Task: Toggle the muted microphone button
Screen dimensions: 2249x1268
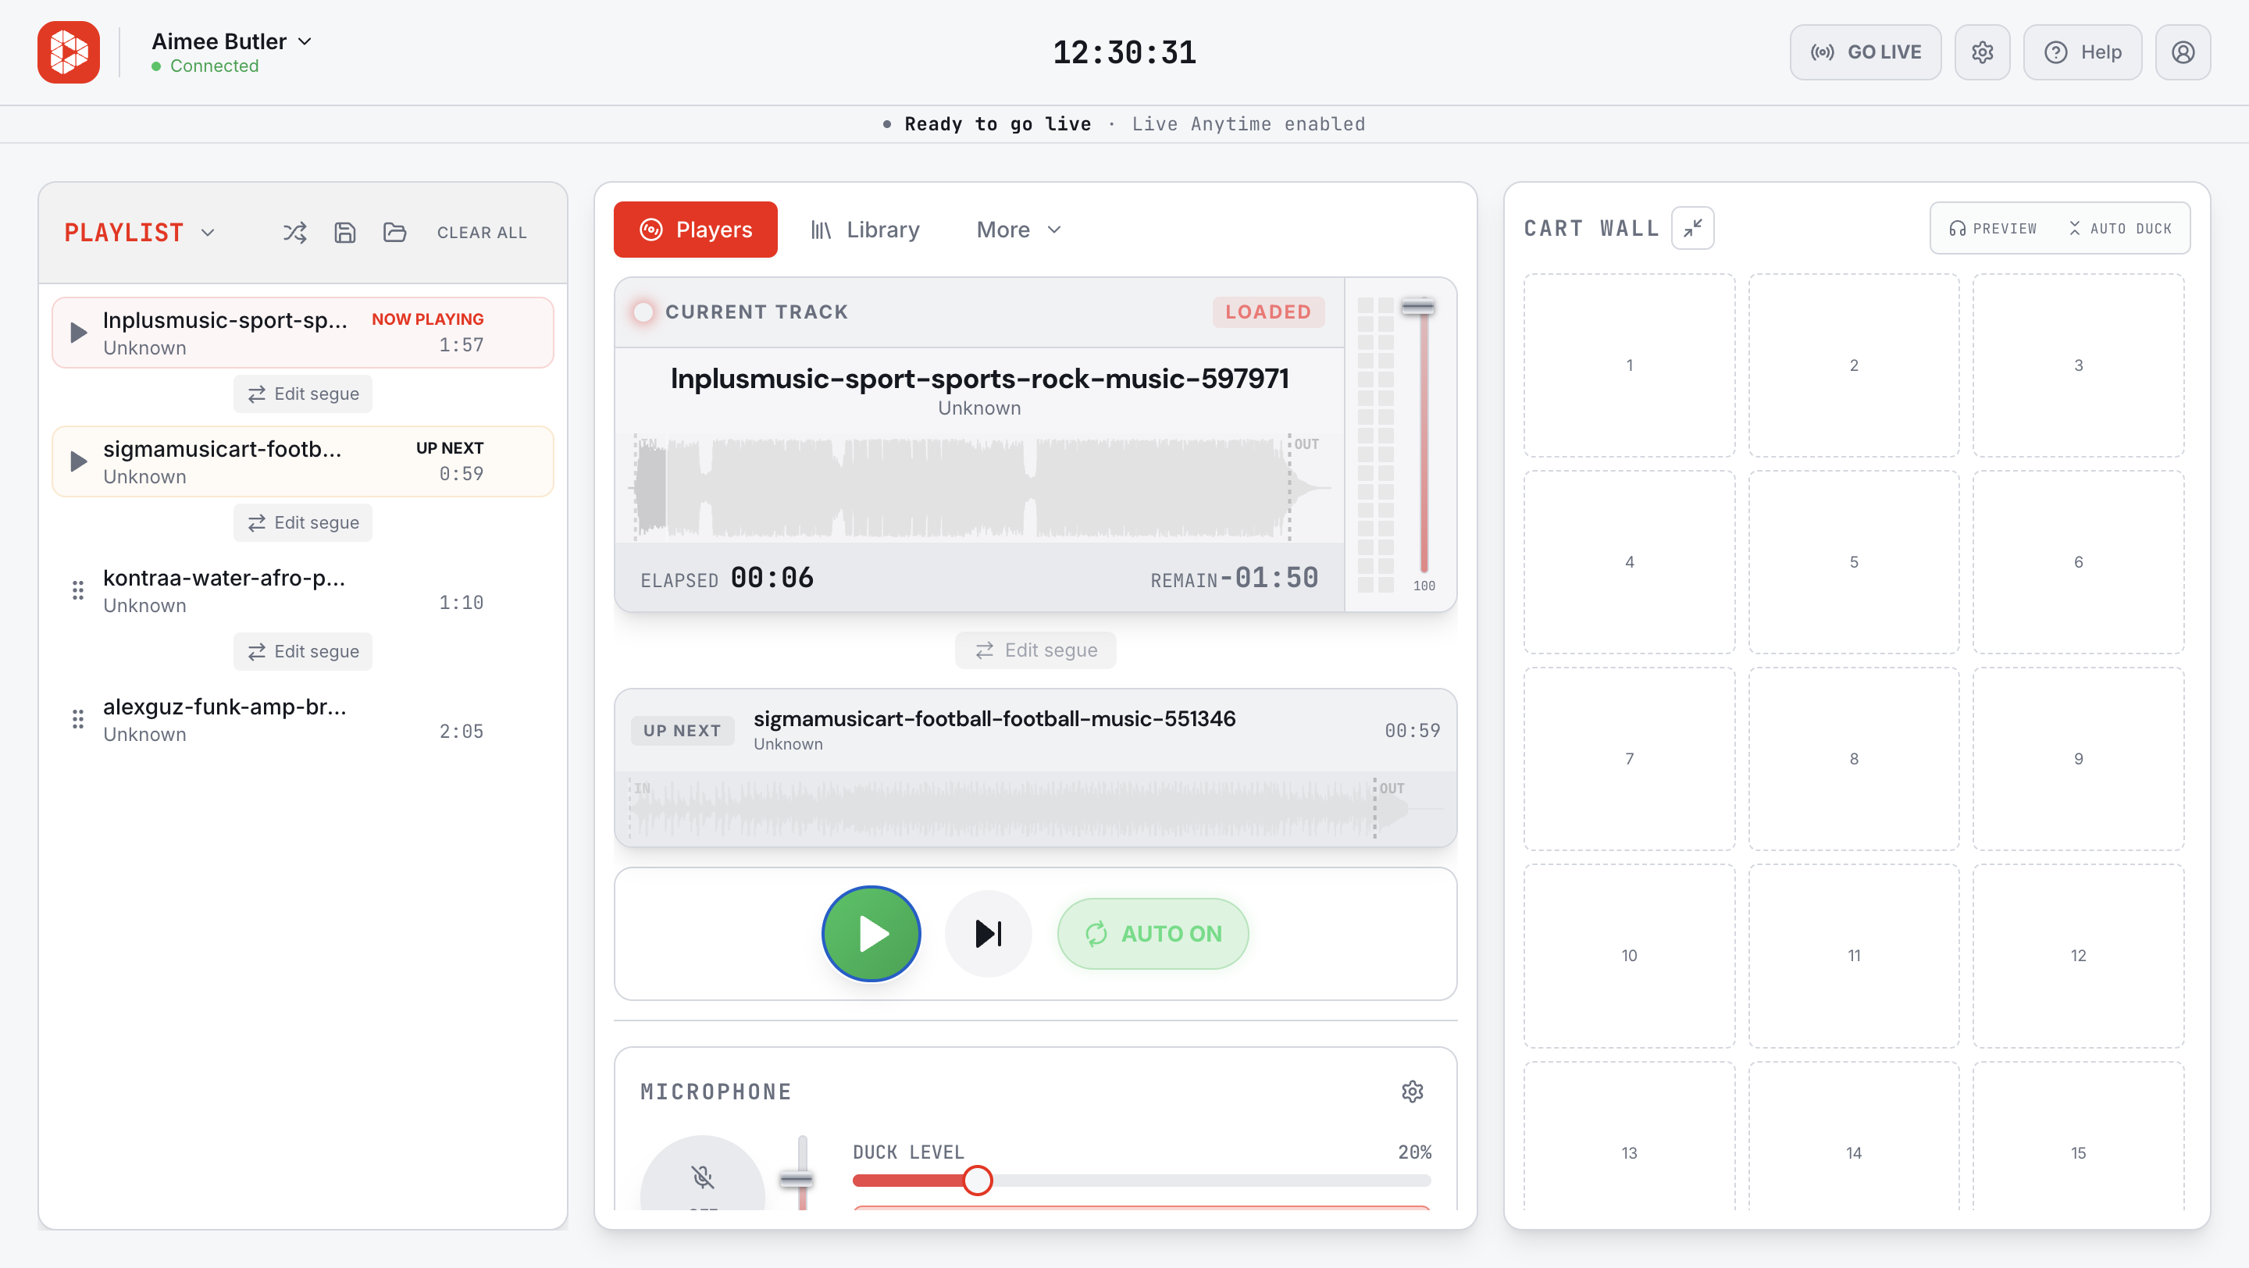Action: (703, 1174)
